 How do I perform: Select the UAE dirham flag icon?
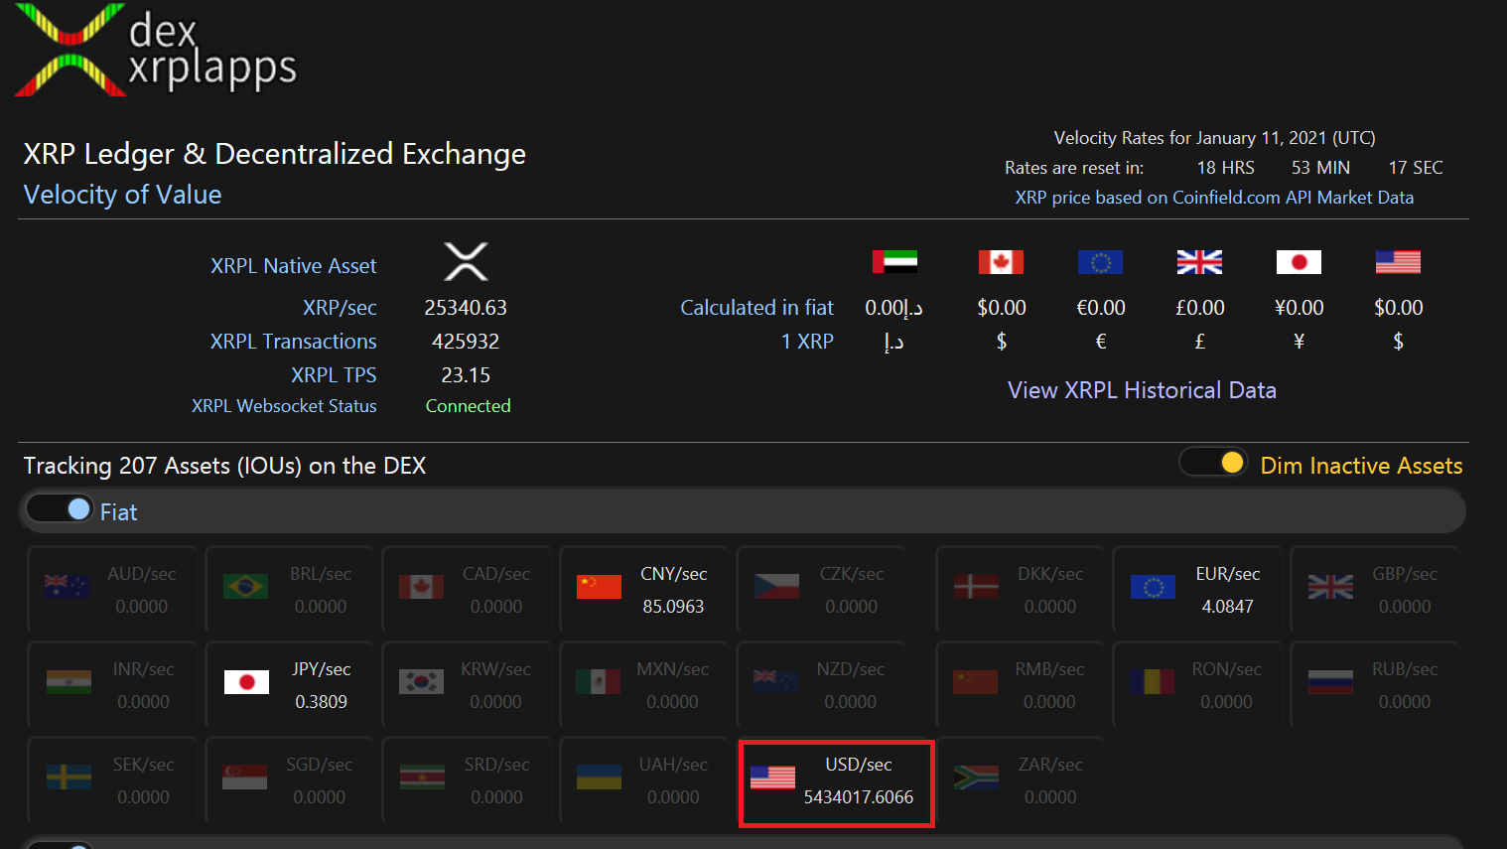pos(891,261)
